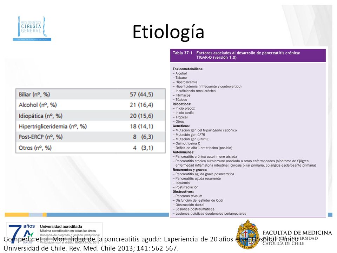
Task: Click the 'Recurrentes y graves:' heading
Action: 190,170
